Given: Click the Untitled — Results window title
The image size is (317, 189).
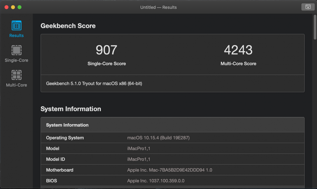Looking at the screenshot, I should pos(158,7).
